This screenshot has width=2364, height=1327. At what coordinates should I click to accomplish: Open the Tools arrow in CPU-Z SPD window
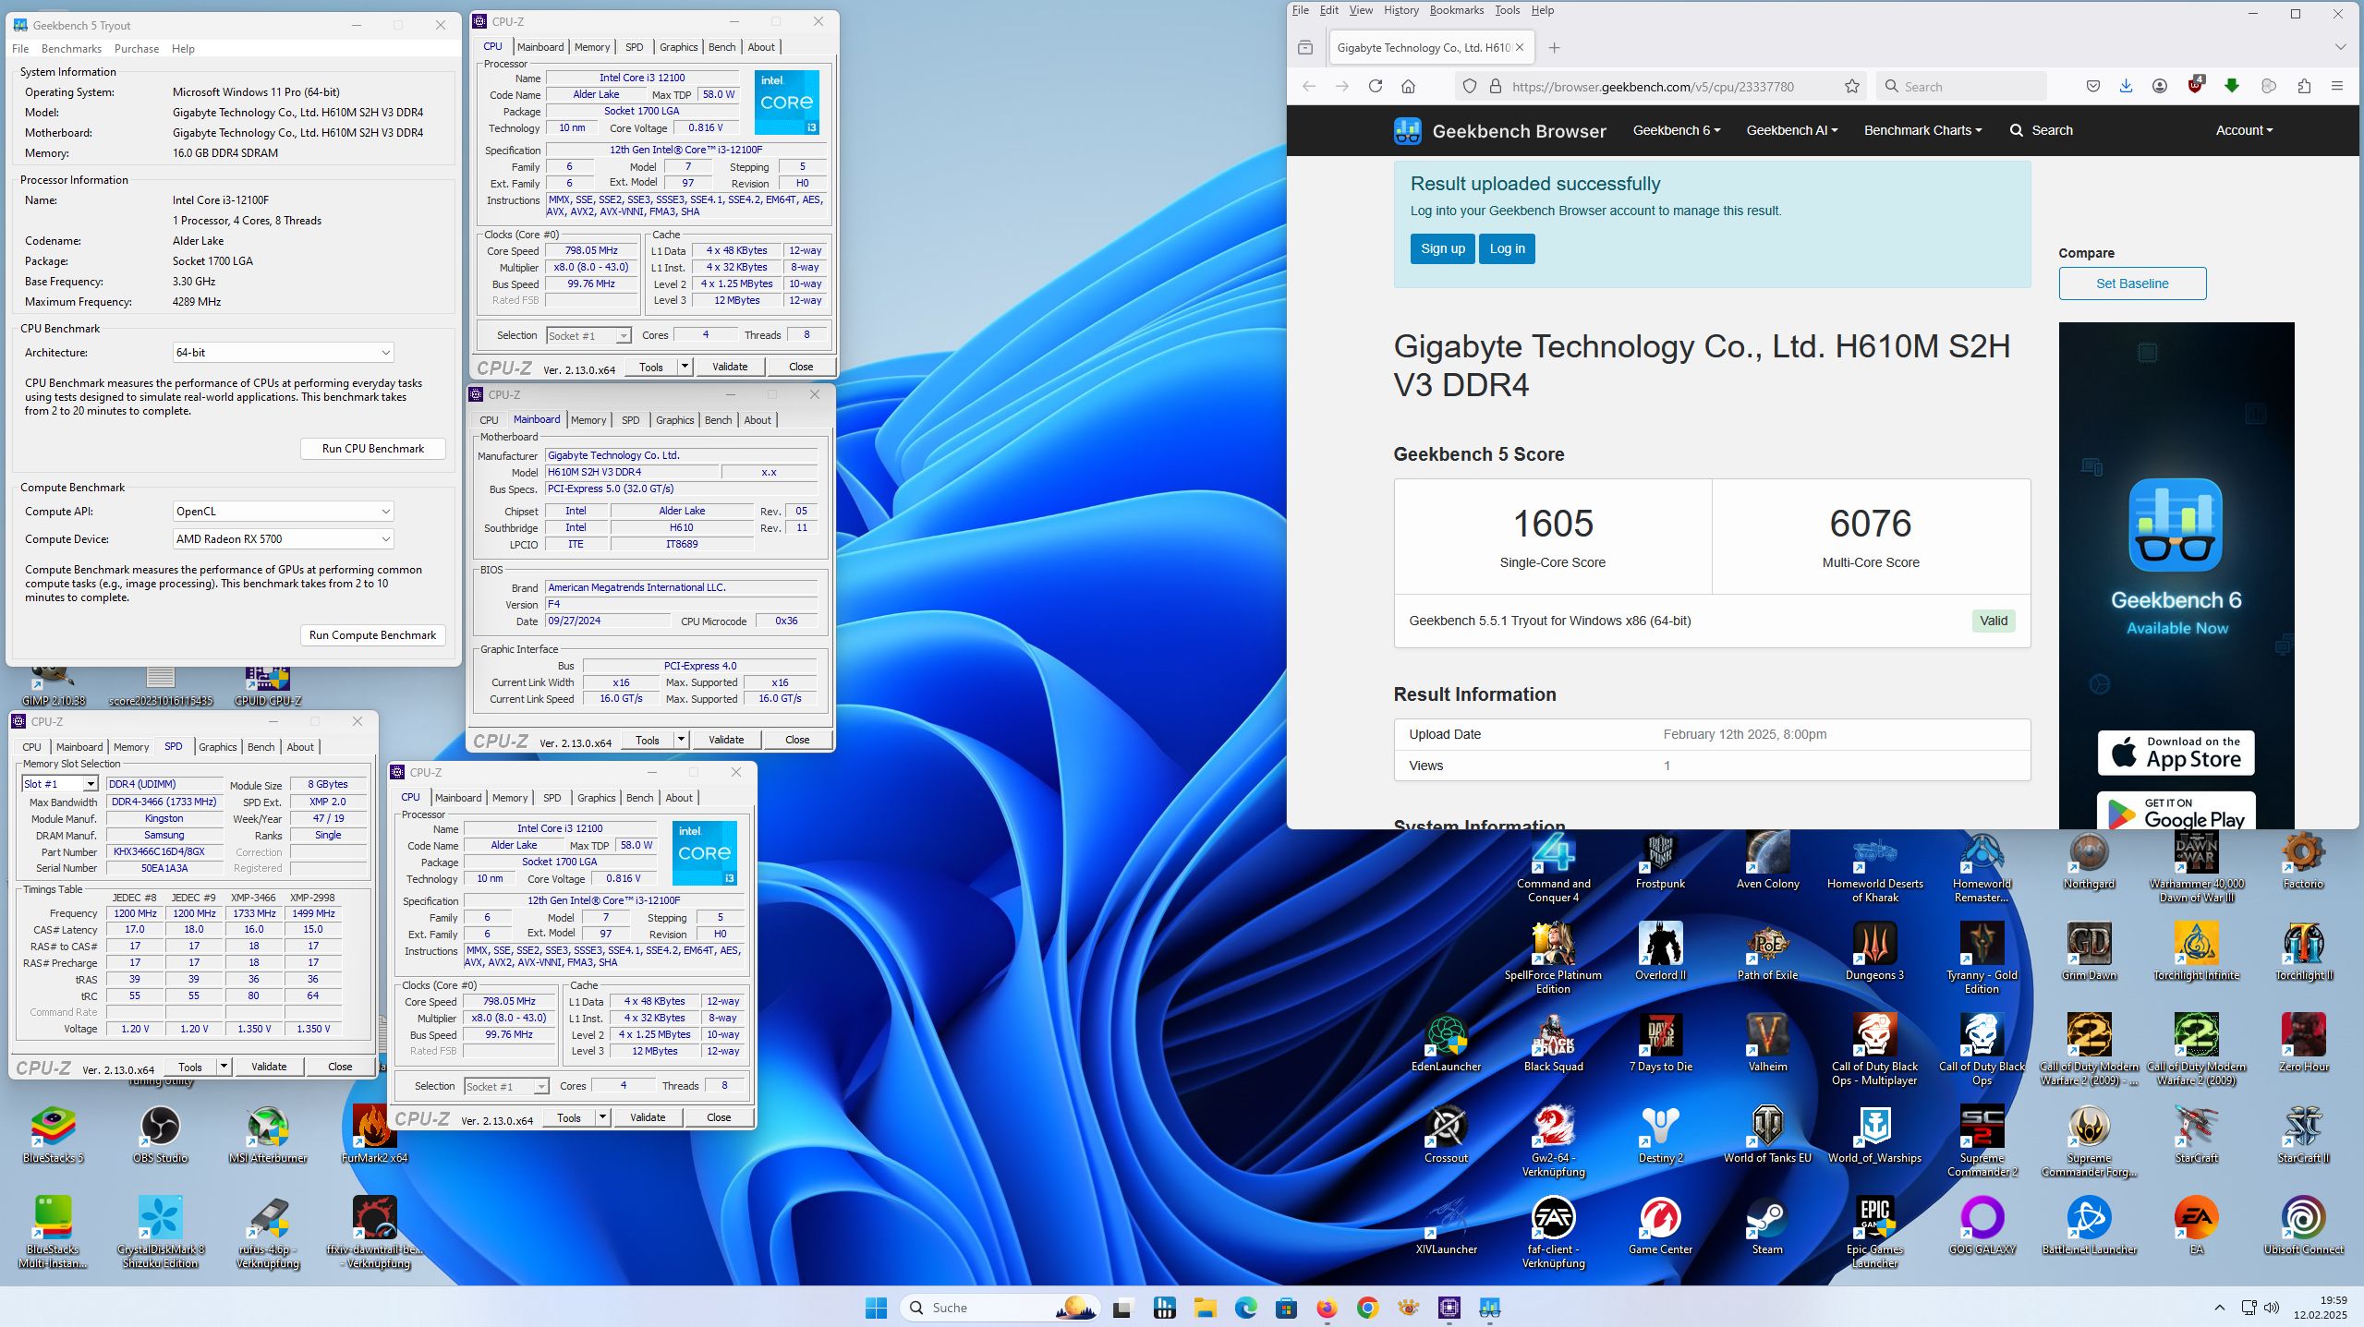tap(224, 1067)
